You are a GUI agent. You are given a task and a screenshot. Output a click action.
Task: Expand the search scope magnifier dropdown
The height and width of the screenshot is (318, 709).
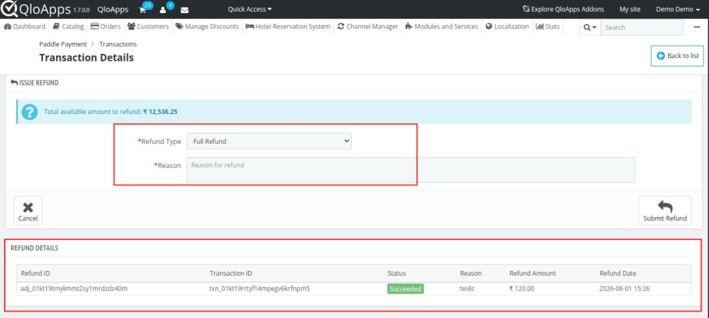pos(590,28)
